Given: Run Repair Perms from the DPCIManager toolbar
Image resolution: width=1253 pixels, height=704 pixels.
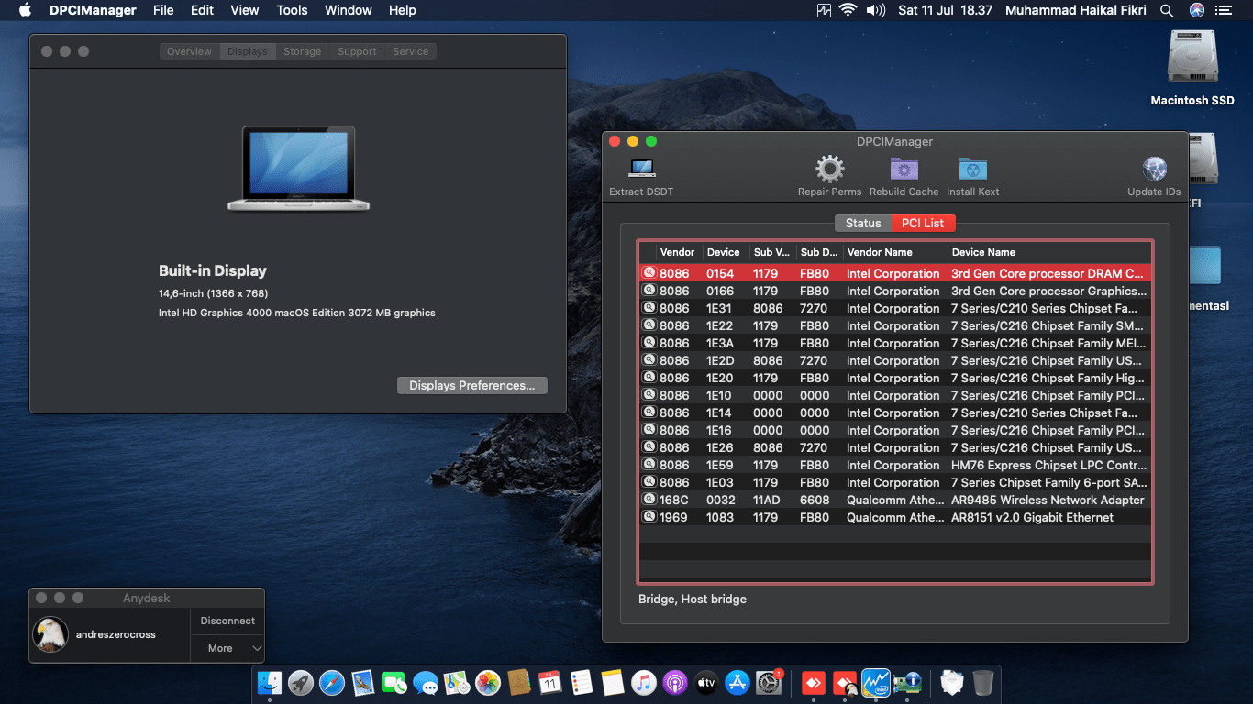Looking at the screenshot, I should pos(829,170).
